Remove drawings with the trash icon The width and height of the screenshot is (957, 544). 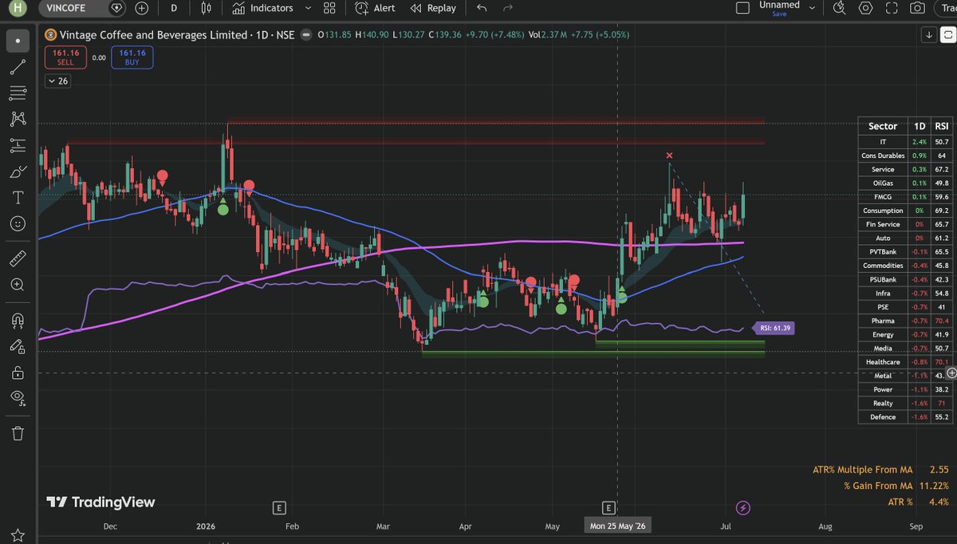click(18, 433)
